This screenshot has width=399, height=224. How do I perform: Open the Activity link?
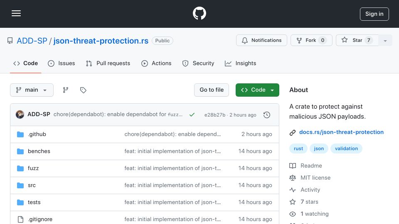tap(310, 190)
